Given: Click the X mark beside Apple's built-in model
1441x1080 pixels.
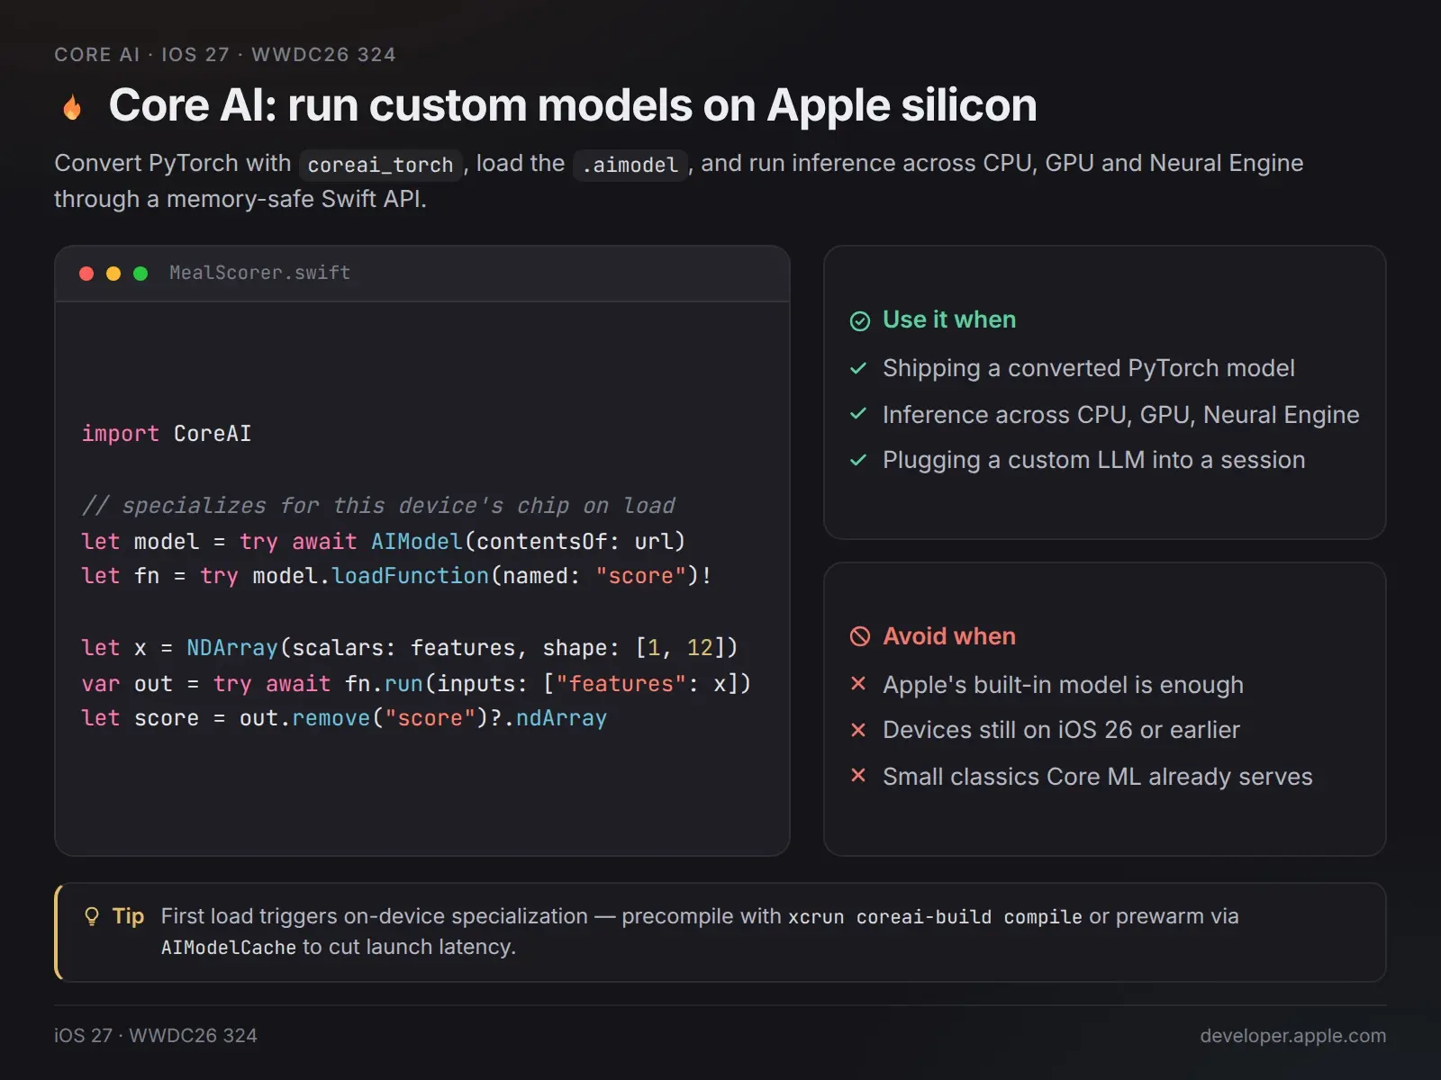Looking at the screenshot, I should coord(858,684).
